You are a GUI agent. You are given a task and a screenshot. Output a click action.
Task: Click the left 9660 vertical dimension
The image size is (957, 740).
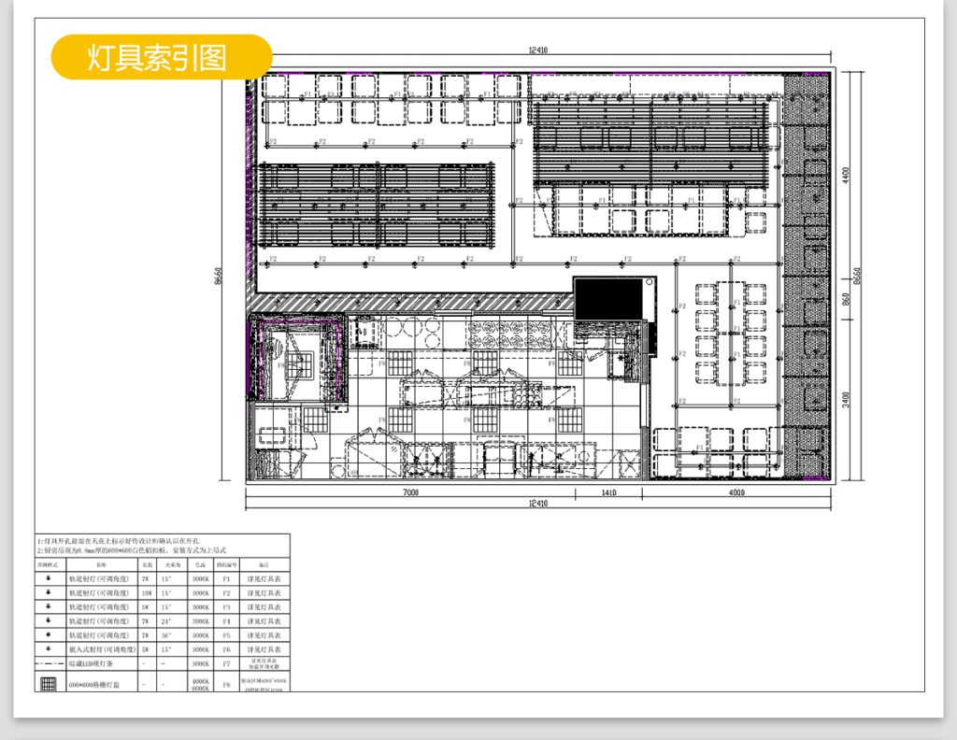coord(218,277)
